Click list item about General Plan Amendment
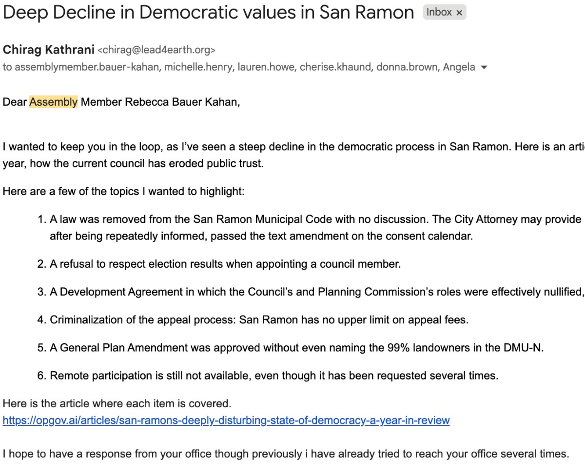Image resolution: width=585 pixels, height=476 pixels. coord(296,348)
